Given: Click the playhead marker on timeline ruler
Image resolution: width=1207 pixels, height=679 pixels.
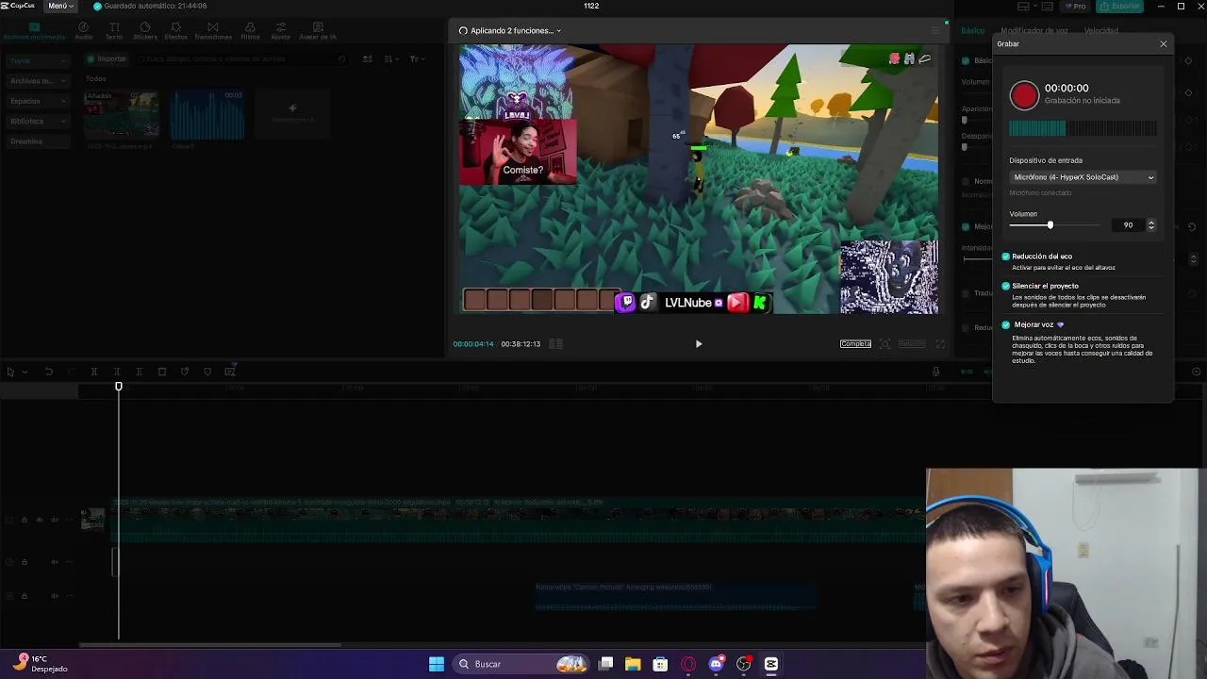Looking at the screenshot, I should 119,386.
